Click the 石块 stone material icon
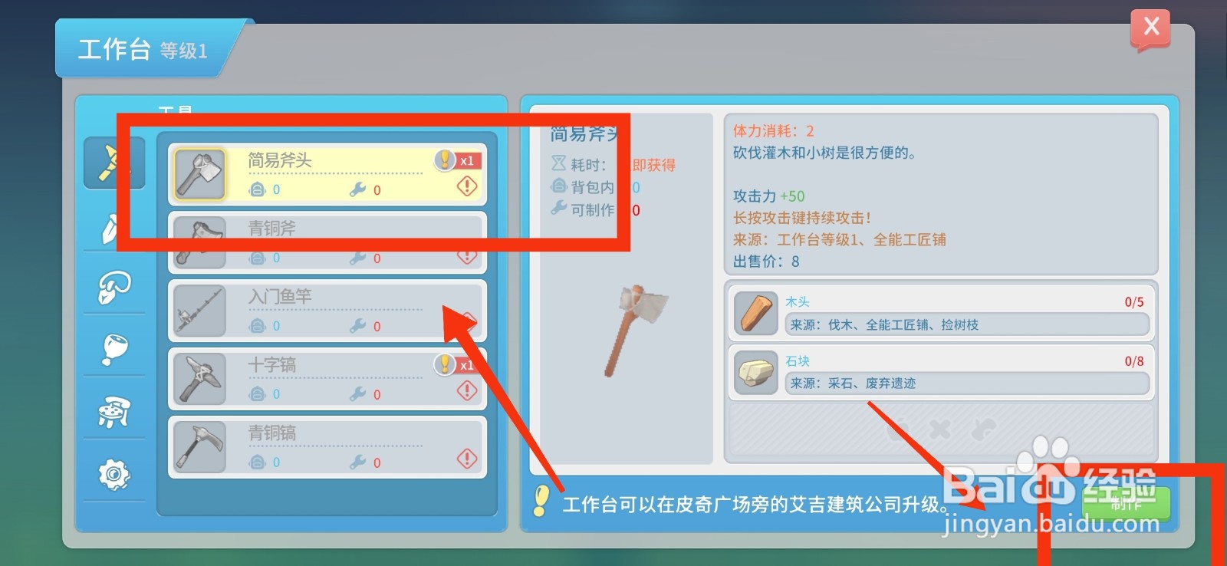This screenshot has height=566, width=1227. (x=756, y=372)
